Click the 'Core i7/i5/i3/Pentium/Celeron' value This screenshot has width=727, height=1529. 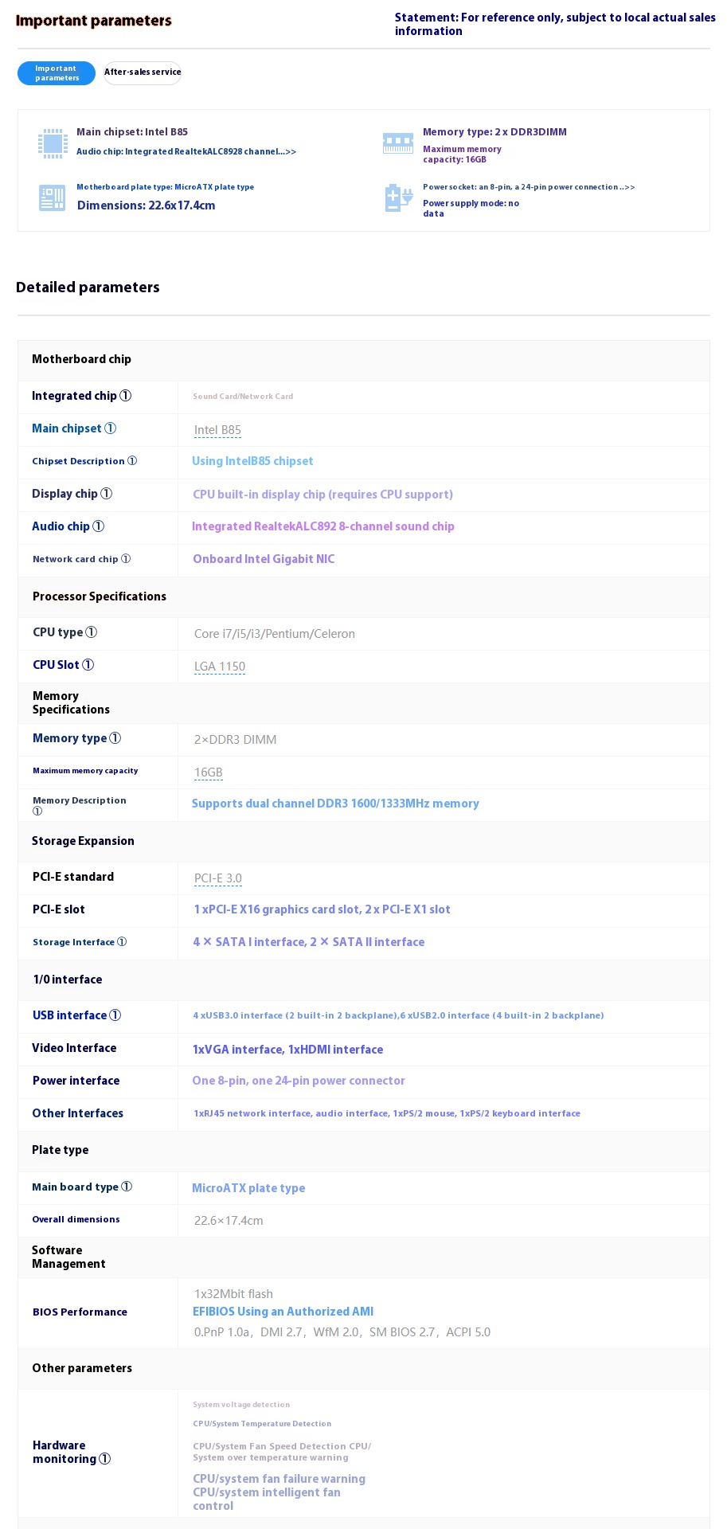point(275,634)
